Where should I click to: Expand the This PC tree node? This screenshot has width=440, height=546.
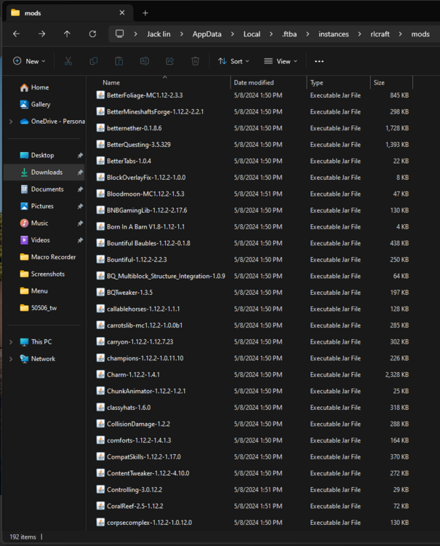tap(11, 342)
